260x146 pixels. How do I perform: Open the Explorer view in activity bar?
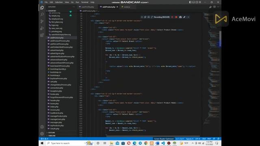click(42, 8)
